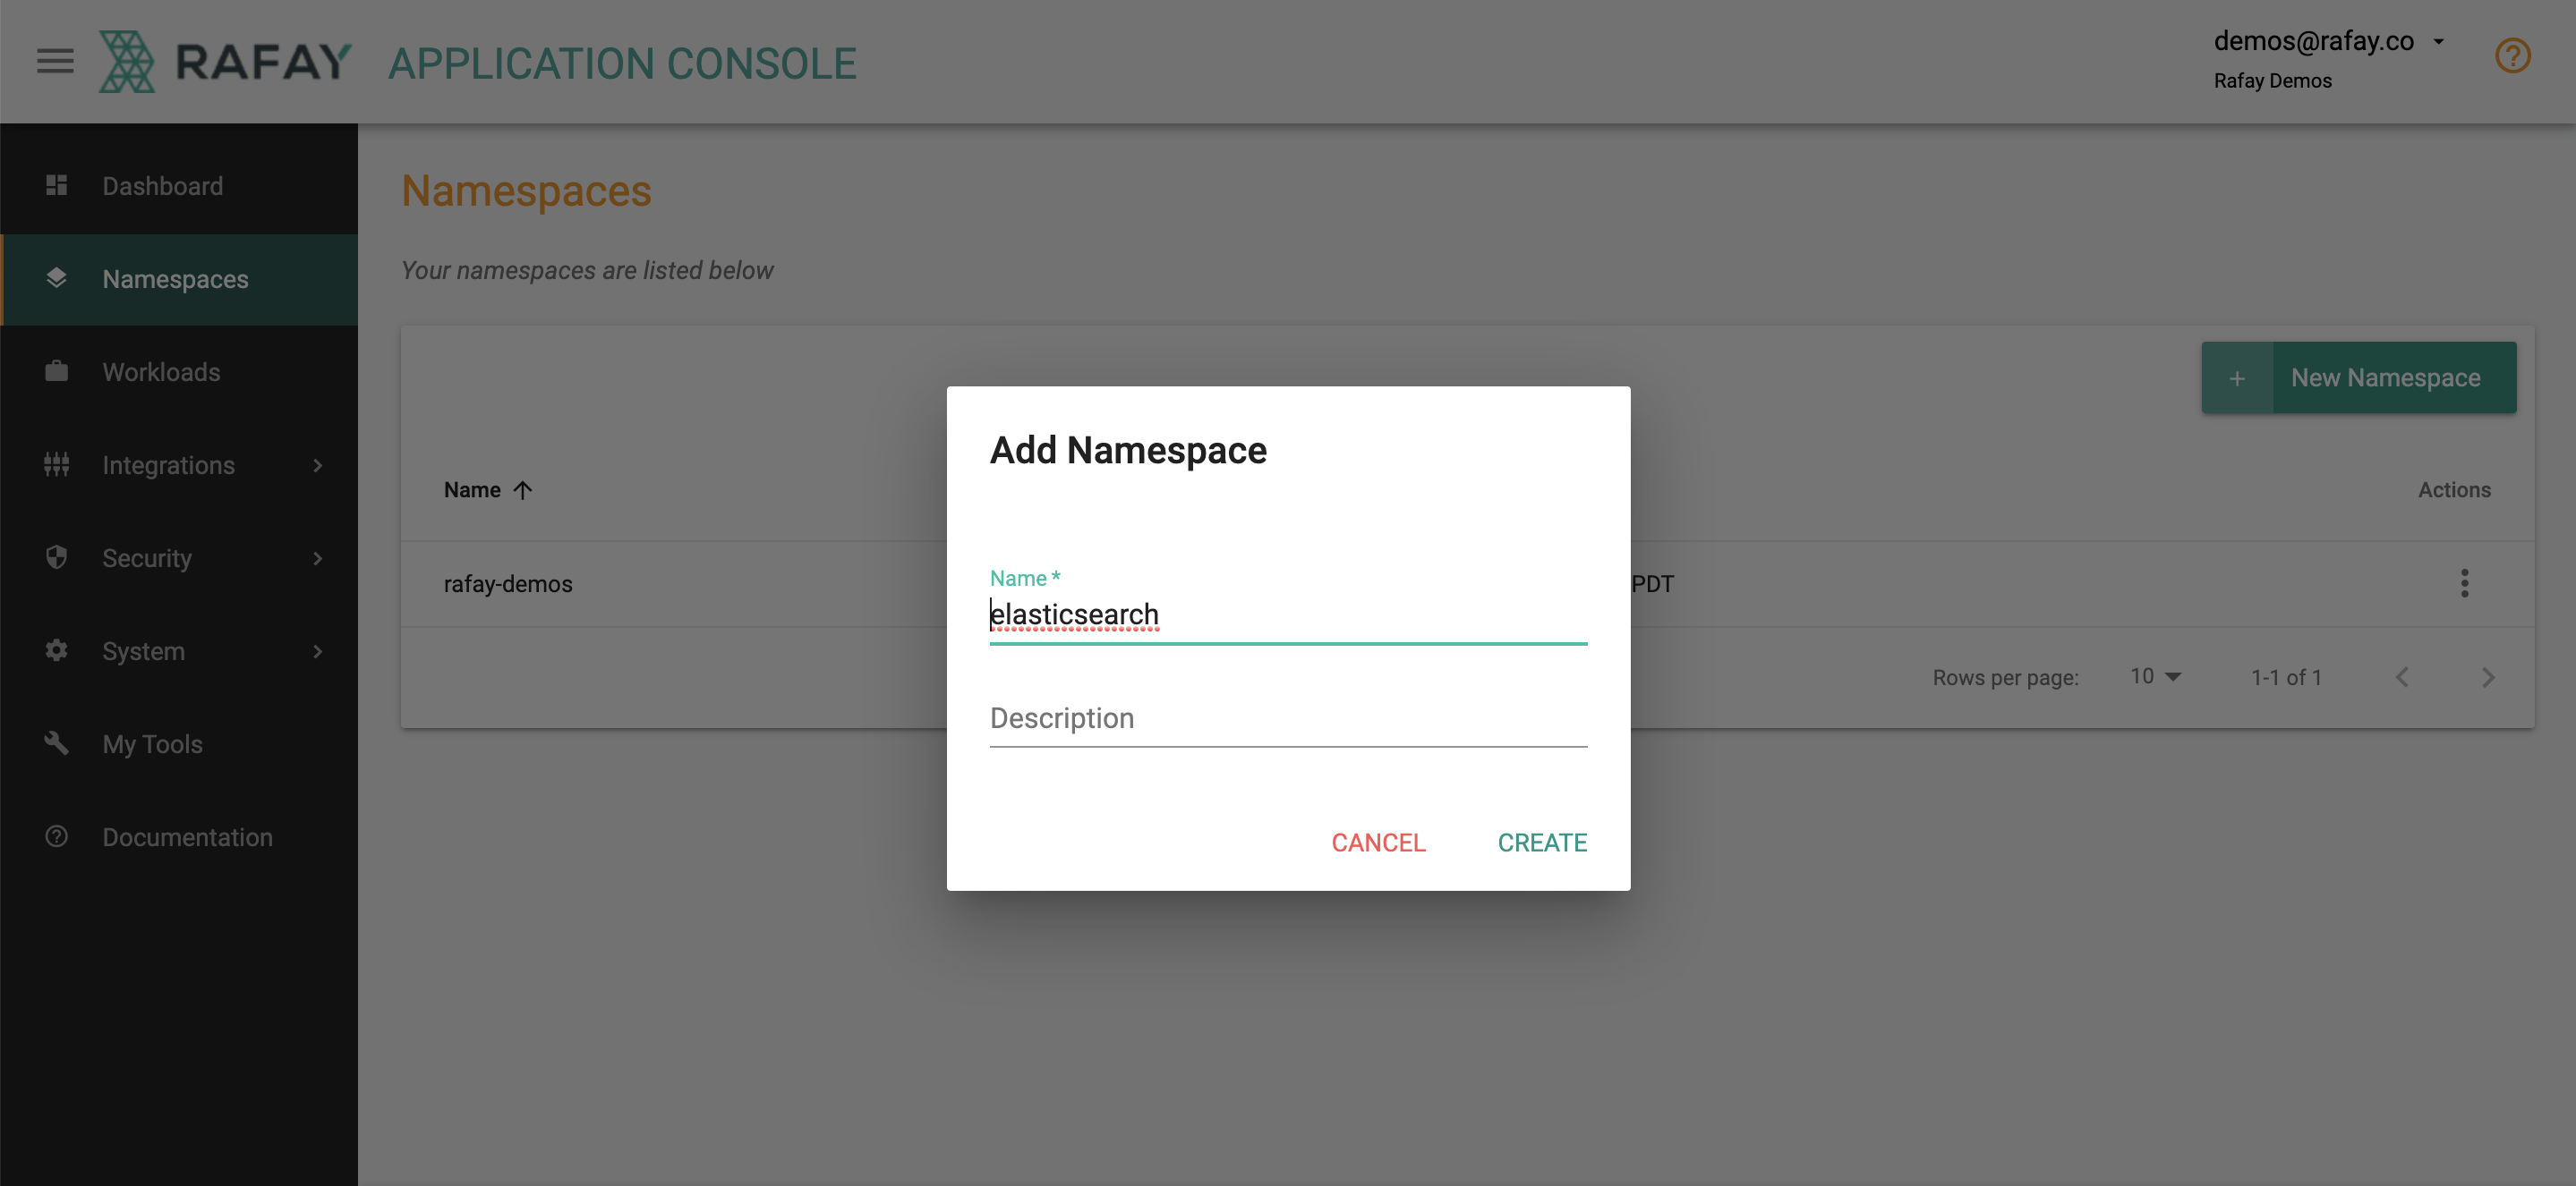Click the Security shield icon
2576x1186 pixels.
(56, 556)
